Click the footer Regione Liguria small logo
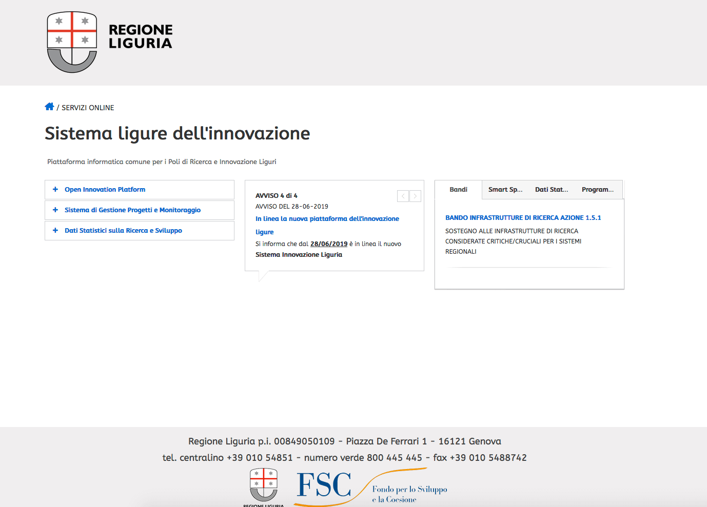The image size is (707, 507). pyautogui.click(x=264, y=488)
